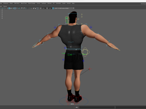This screenshot has height=109, width=146.
Task: Select the blue cross near right shoulder
Action: coord(91,27)
